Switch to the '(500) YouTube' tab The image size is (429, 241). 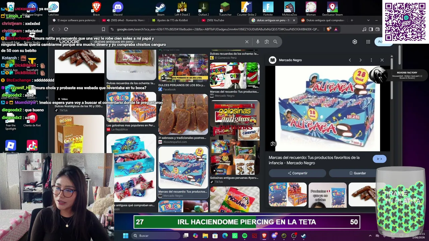223,20
